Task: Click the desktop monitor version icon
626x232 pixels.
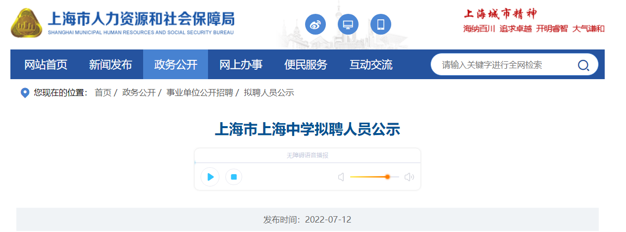Action: pyautogui.click(x=348, y=24)
